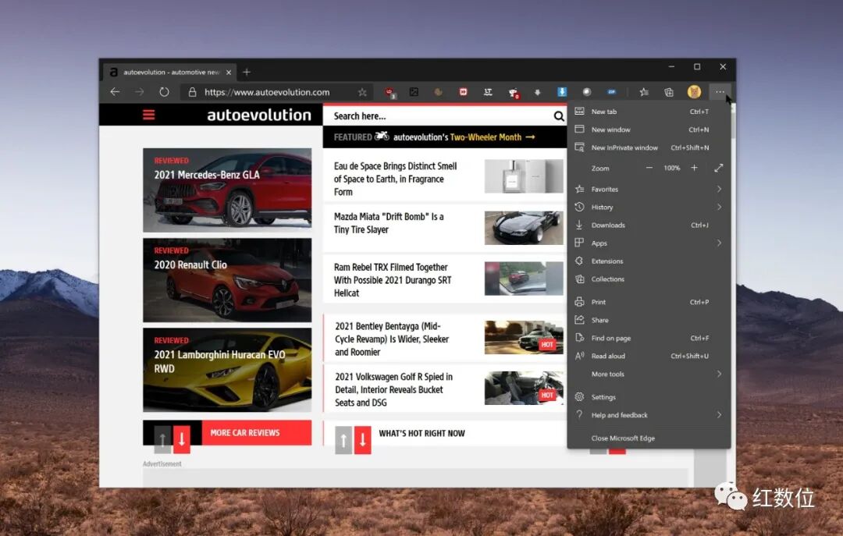Decrease zoom with the minus button

(x=649, y=168)
